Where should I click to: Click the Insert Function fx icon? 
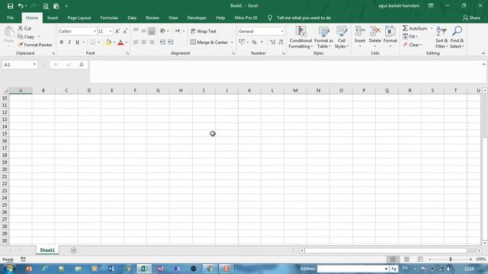(x=82, y=65)
